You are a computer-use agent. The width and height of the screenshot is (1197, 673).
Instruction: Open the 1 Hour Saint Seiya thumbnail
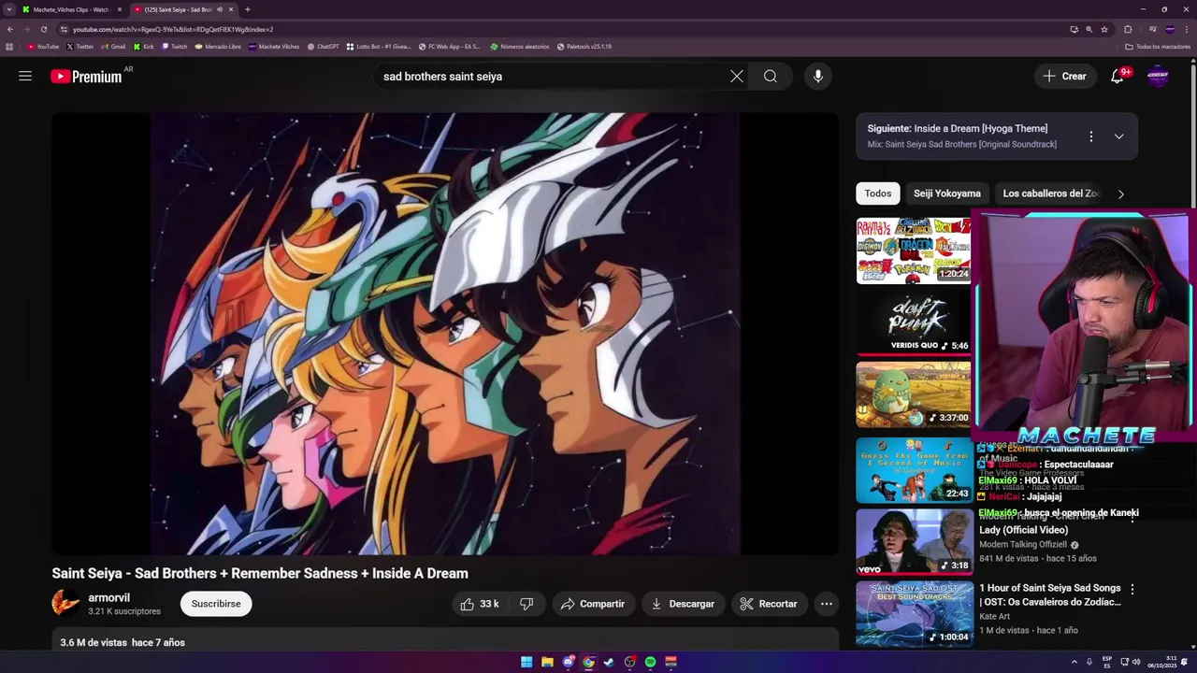(x=914, y=614)
